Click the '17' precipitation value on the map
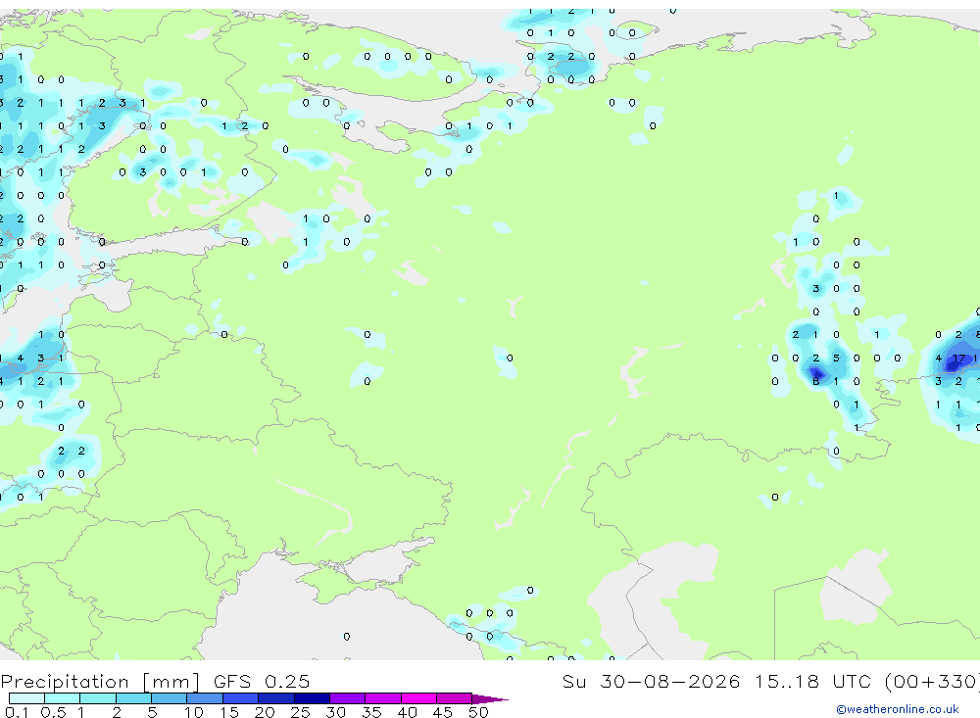Image resolution: width=980 pixels, height=718 pixels. (958, 359)
